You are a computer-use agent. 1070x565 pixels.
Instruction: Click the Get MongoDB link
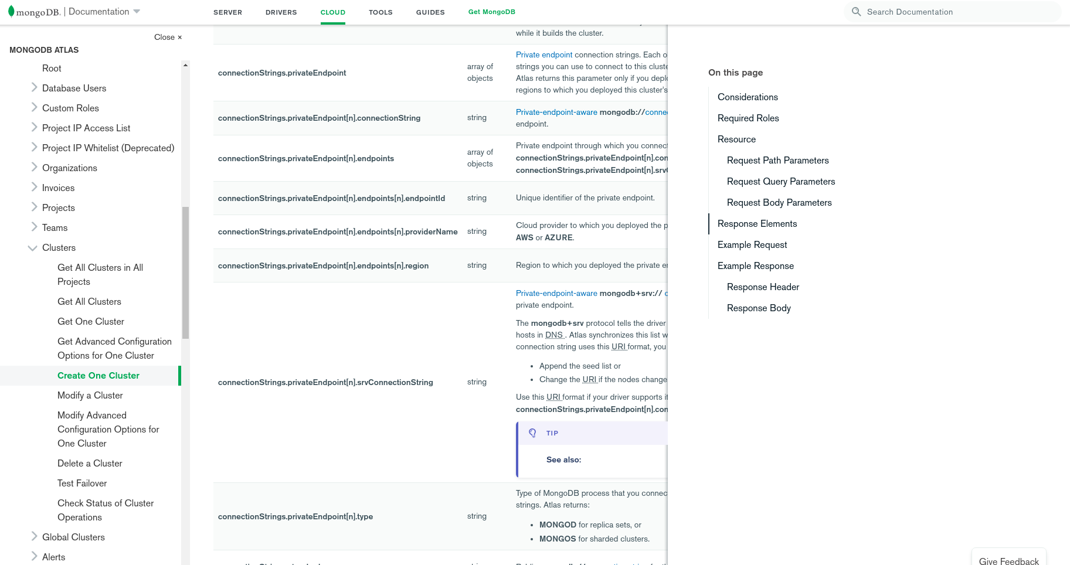pyautogui.click(x=491, y=12)
